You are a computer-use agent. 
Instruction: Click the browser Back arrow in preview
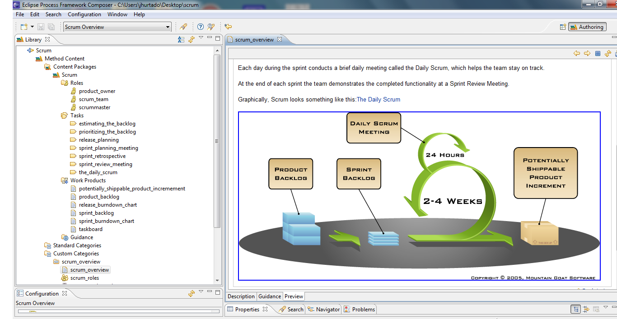(x=577, y=54)
